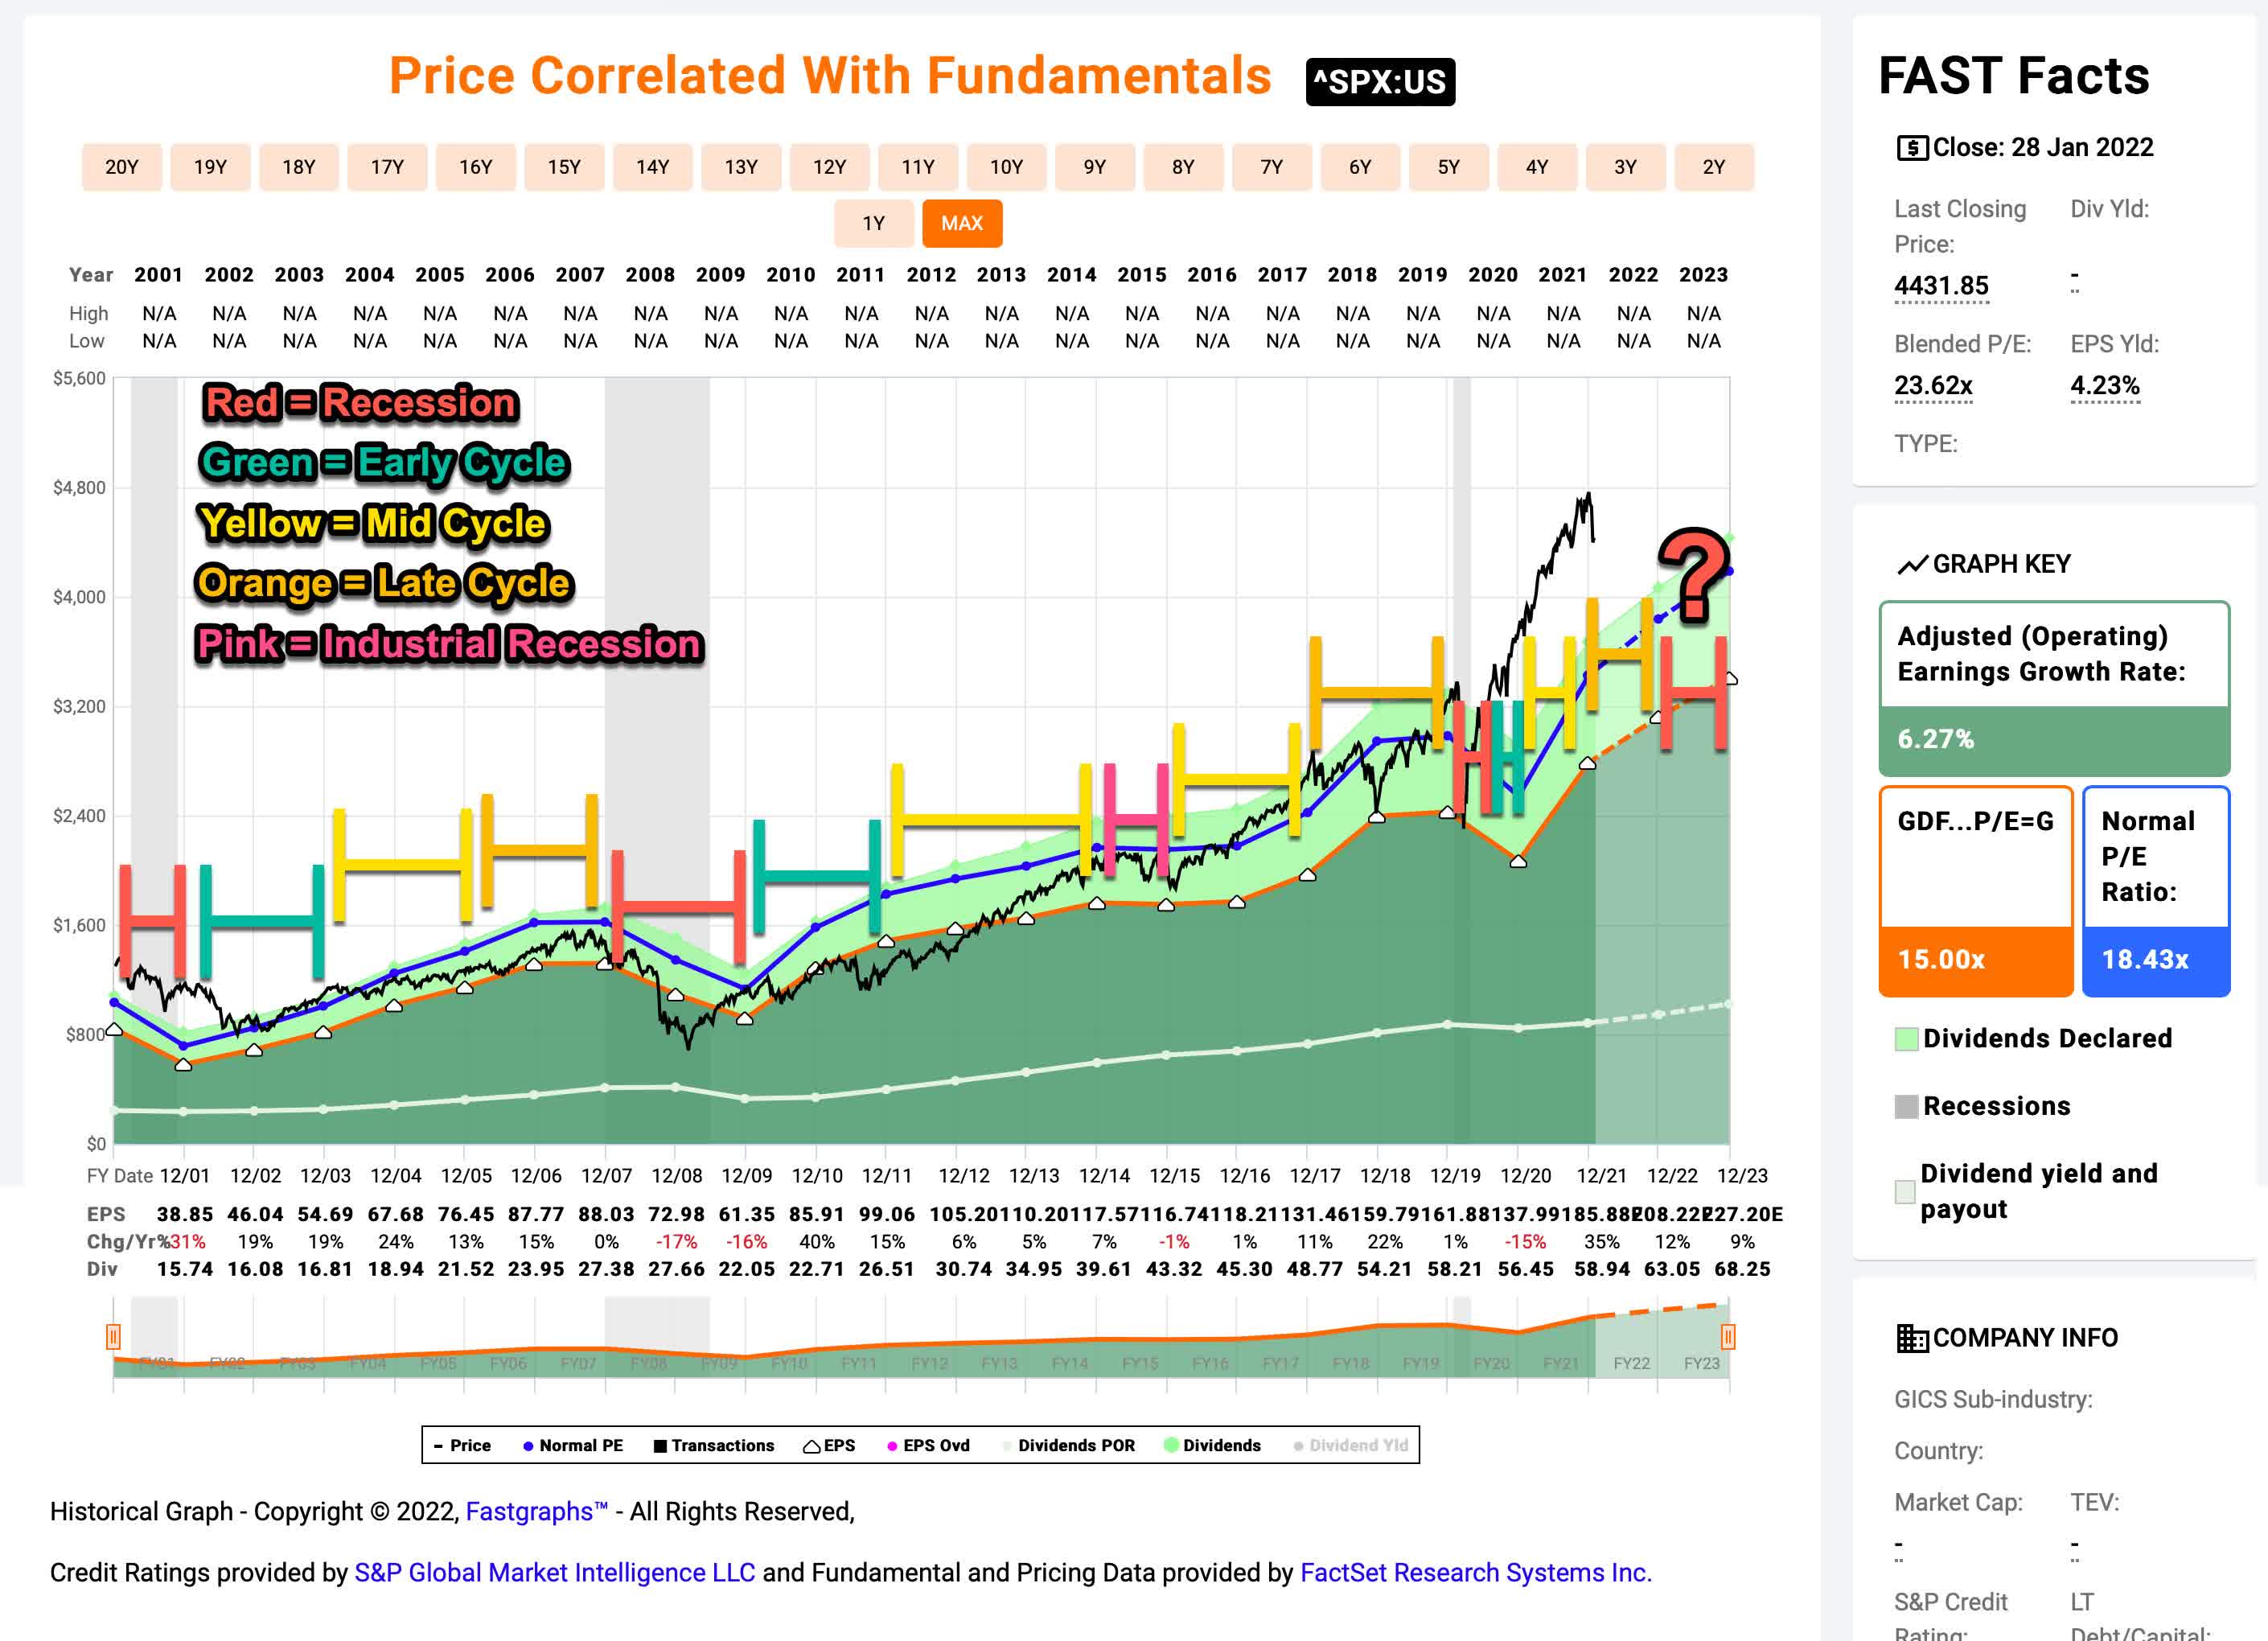Image resolution: width=2268 pixels, height=1641 pixels.
Task: Click the ^SPX:US ticker badge
Action: (x=1382, y=82)
